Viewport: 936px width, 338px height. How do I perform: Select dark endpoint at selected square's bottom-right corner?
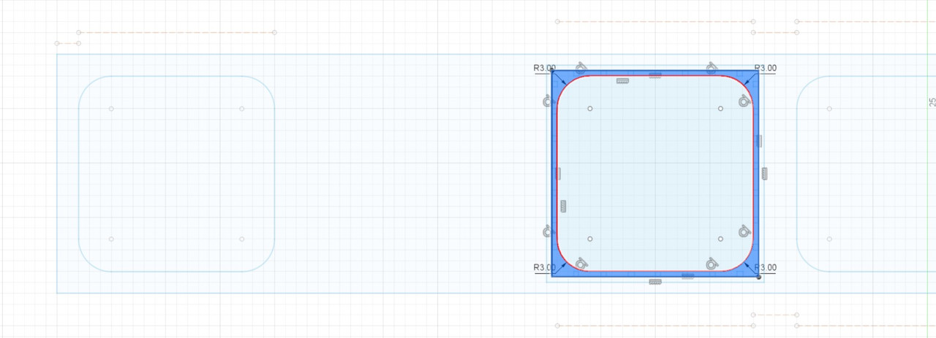758,277
